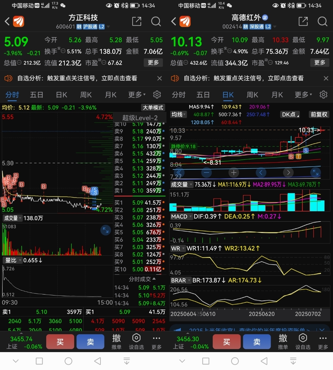Tap blue 卖 button for 方正科技

90,341
